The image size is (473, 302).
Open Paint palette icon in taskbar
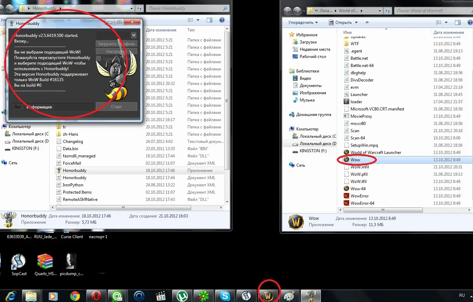[x=289, y=296]
